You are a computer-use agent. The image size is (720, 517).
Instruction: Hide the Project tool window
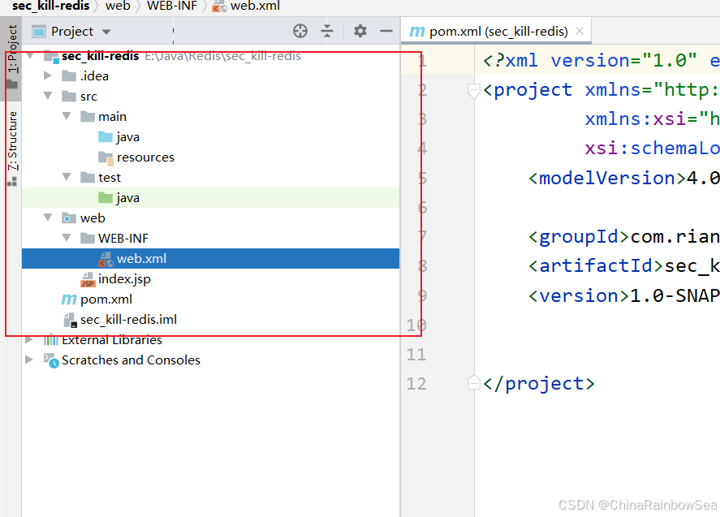[x=386, y=31]
